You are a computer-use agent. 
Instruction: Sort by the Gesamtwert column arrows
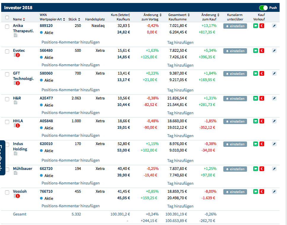click(189, 15)
